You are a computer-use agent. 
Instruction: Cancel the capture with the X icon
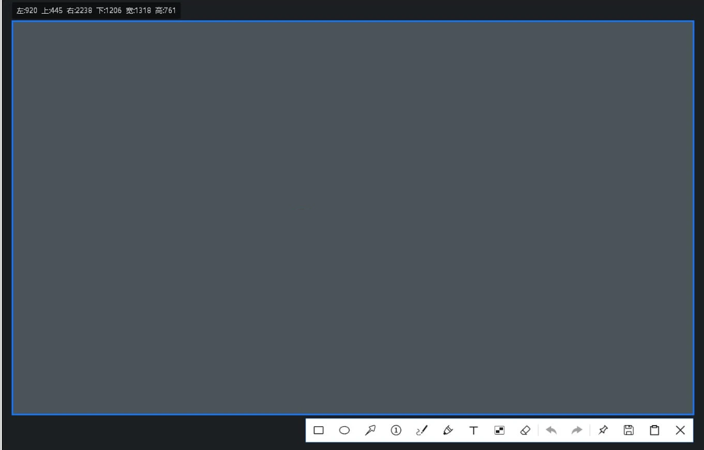point(680,430)
